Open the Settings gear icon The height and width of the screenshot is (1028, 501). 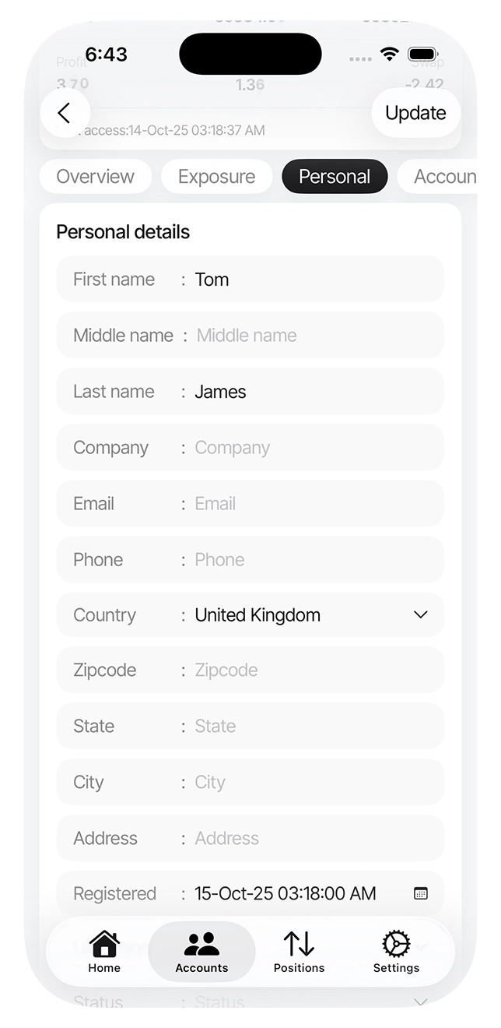[x=396, y=944]
